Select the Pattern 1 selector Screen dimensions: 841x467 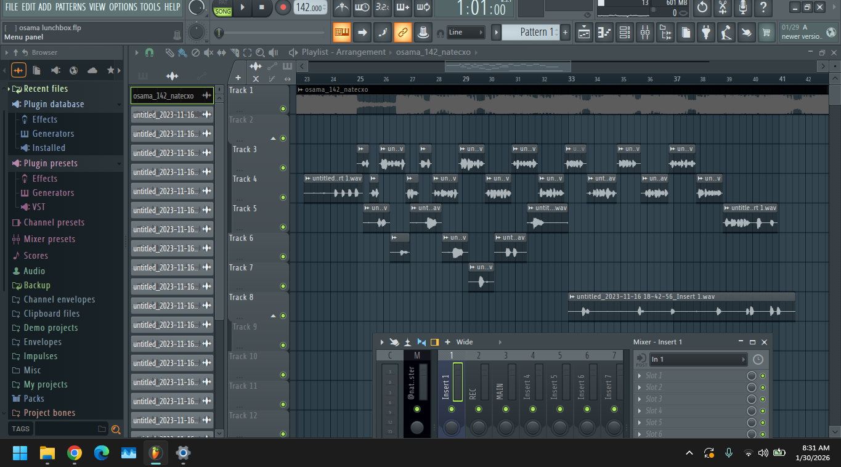tap(530, 32)
